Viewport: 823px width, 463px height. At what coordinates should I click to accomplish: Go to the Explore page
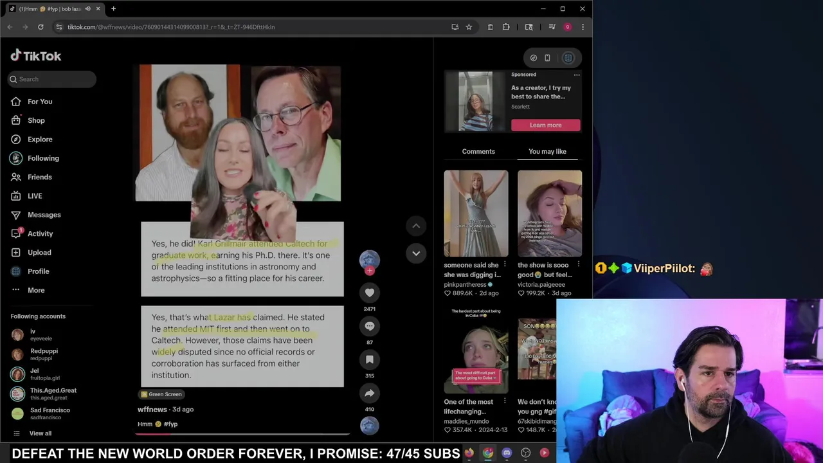click(x=40, y=139)
